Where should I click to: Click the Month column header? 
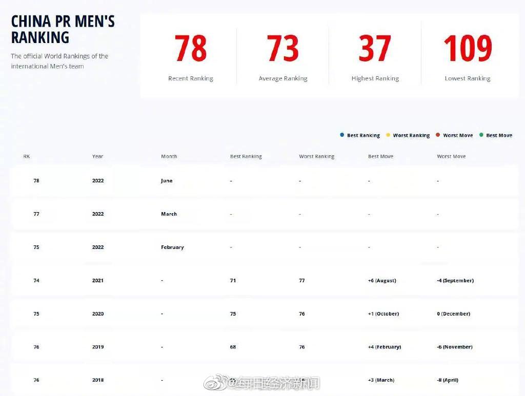(x=169, y=156)
